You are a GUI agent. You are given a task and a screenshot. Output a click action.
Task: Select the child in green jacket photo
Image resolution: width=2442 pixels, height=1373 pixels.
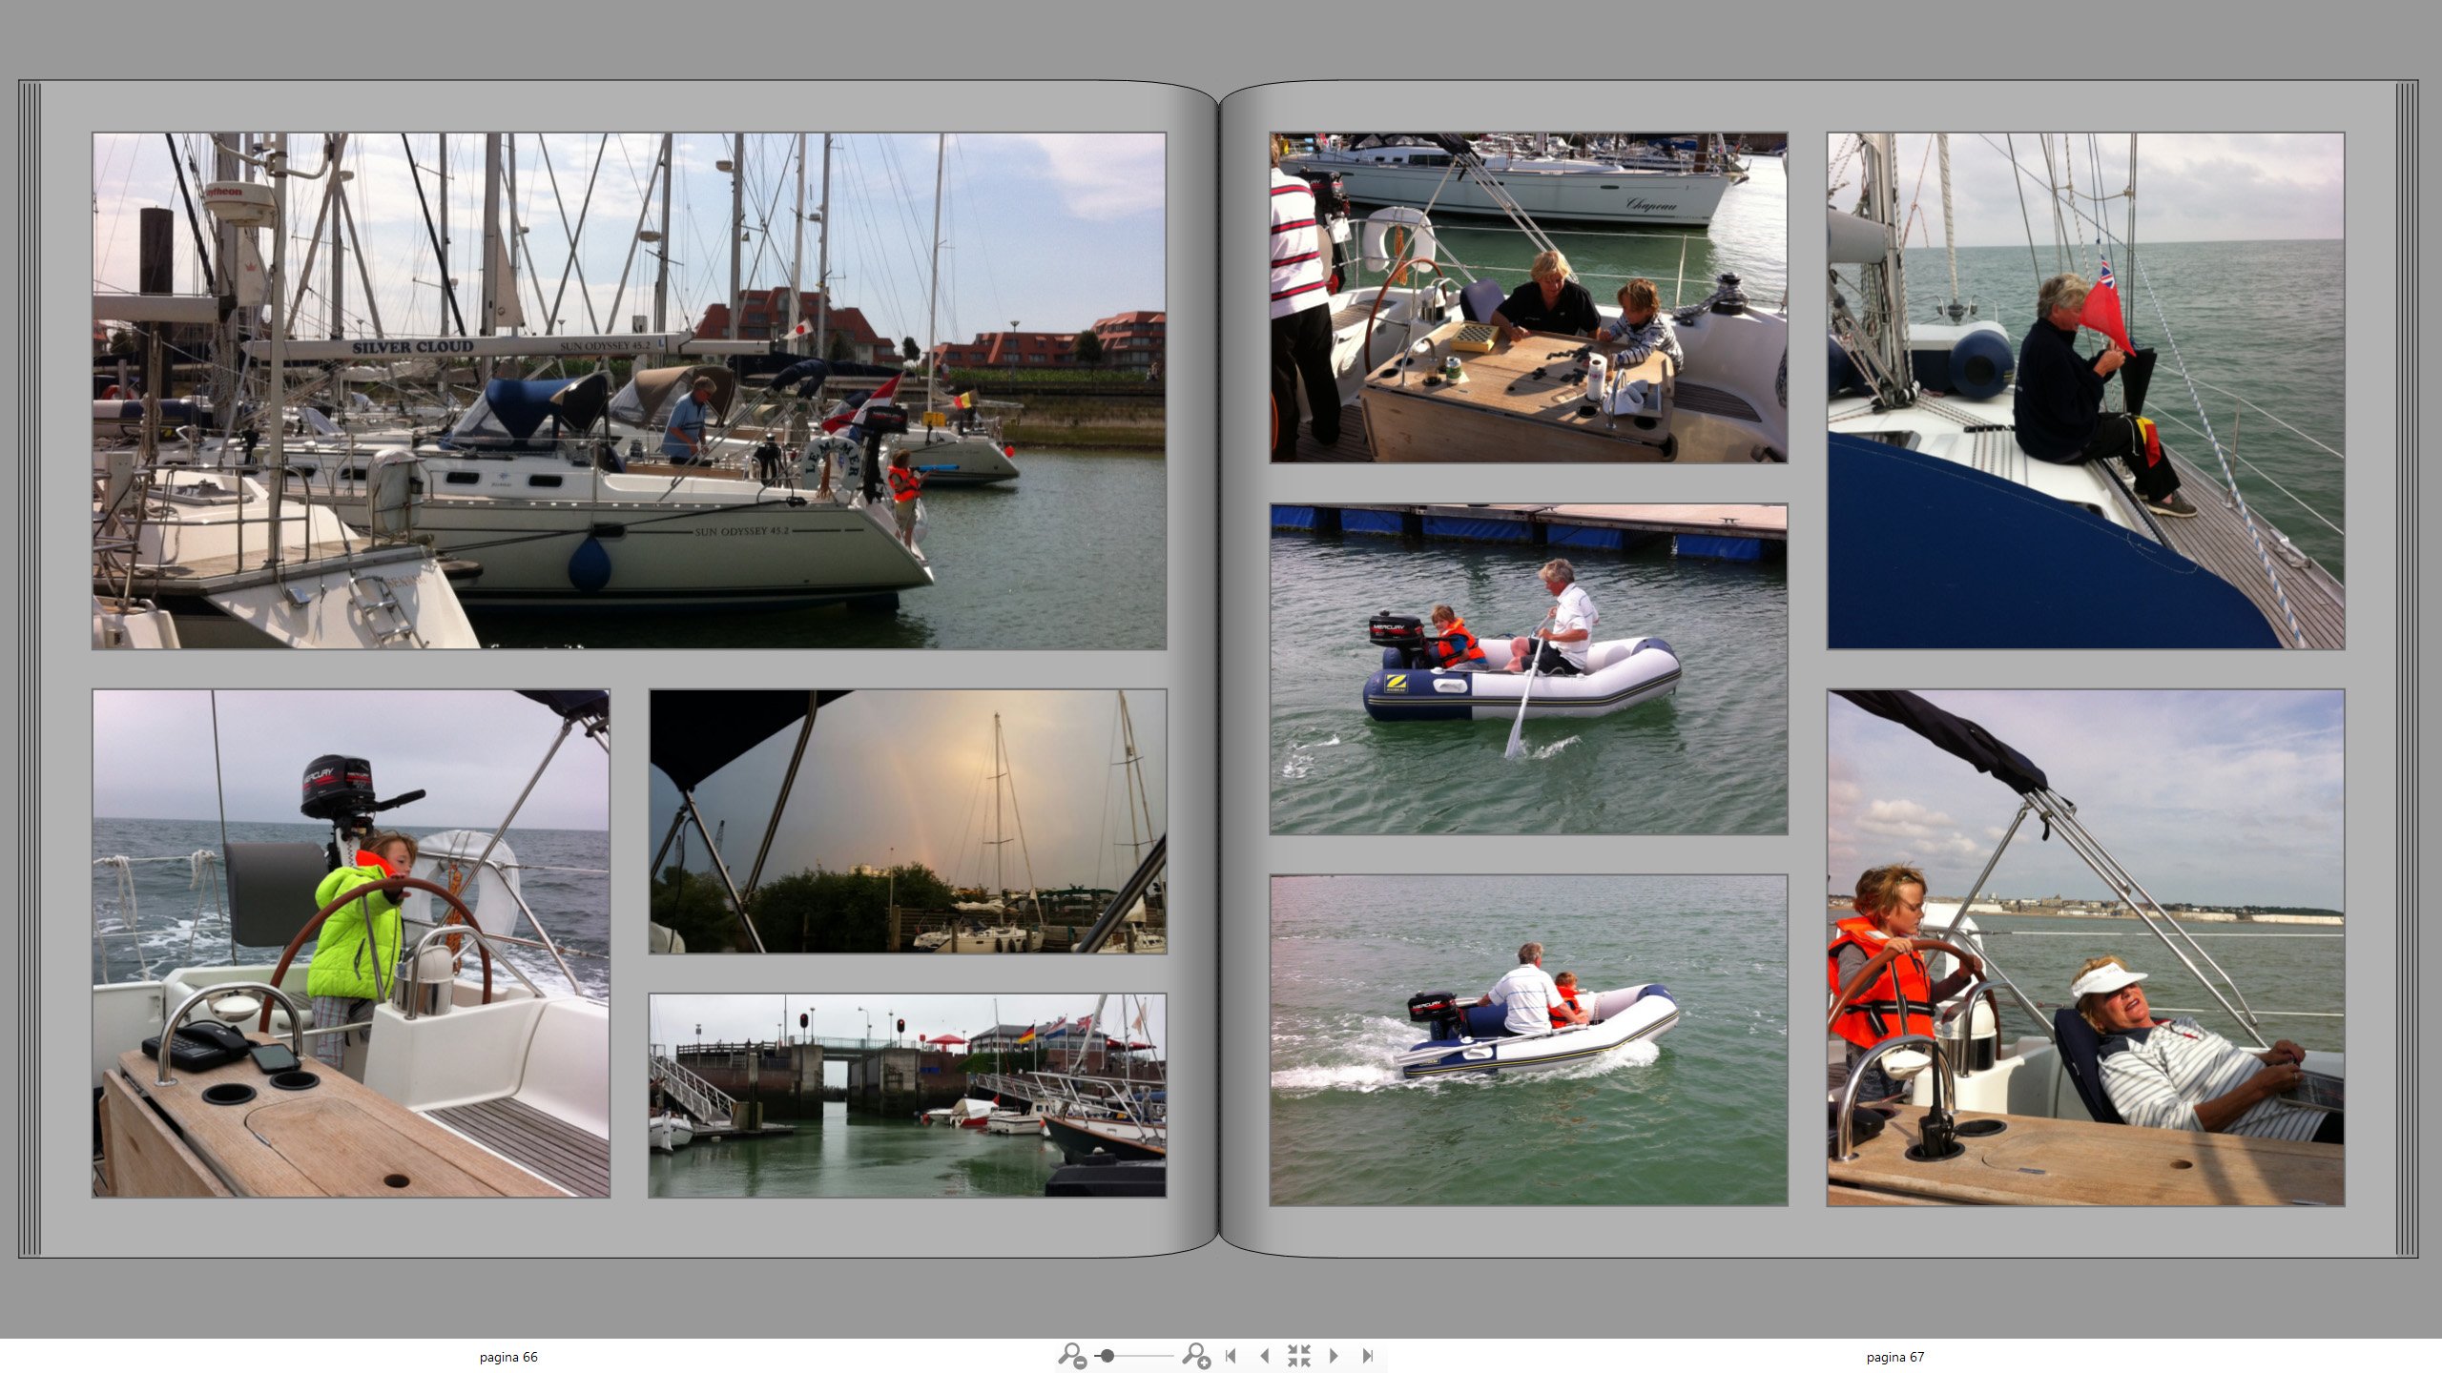[350, 943]
